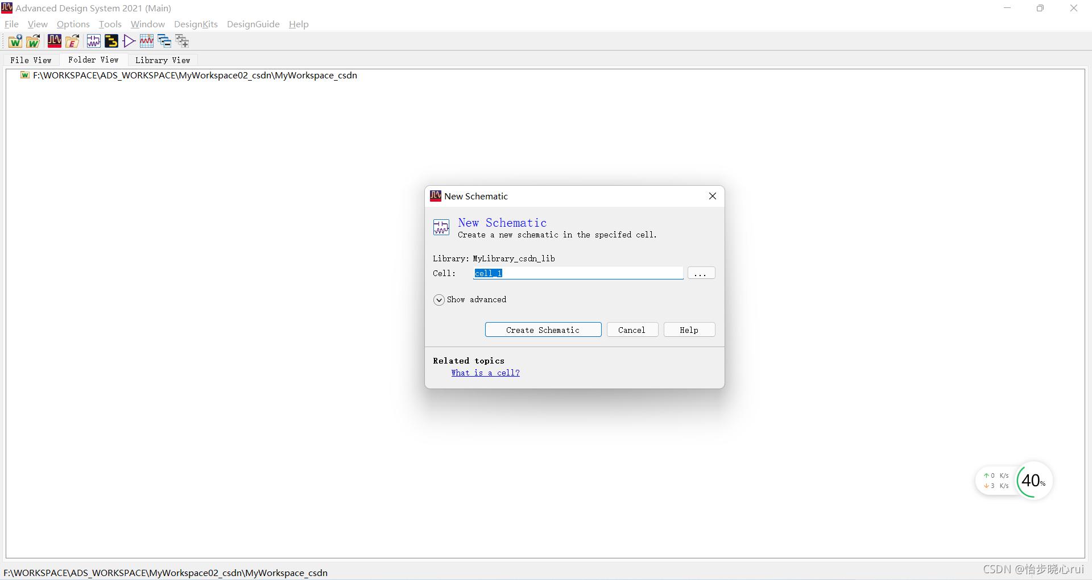The width and height of the screenshot is (1092, 580).
Task: Open the DesignKits menu
Action: [x=196, y=24]
